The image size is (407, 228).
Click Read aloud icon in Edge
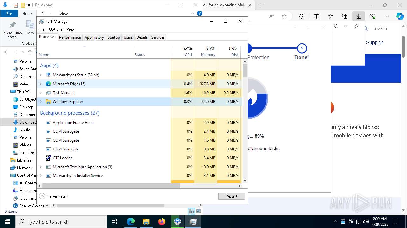272,16
